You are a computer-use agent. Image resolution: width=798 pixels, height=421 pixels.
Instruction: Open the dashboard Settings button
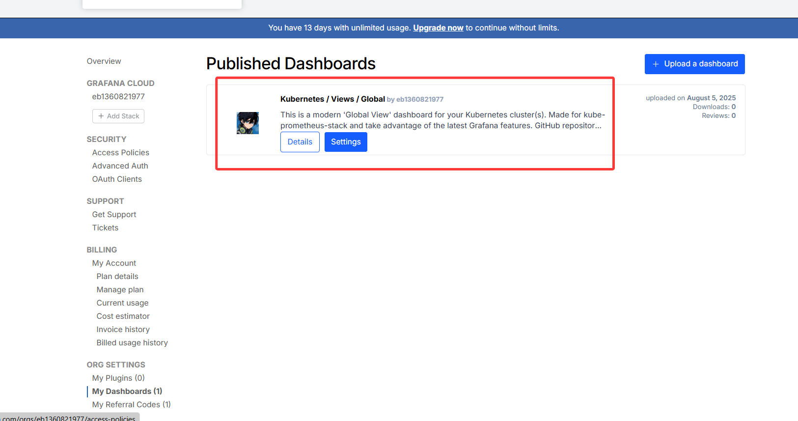coord(346,142)
